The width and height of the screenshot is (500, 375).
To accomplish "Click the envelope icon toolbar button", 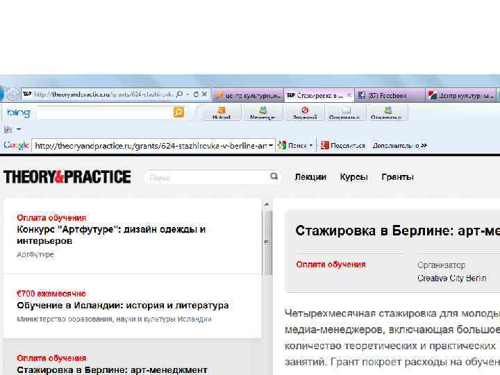I will click(346, 113).
